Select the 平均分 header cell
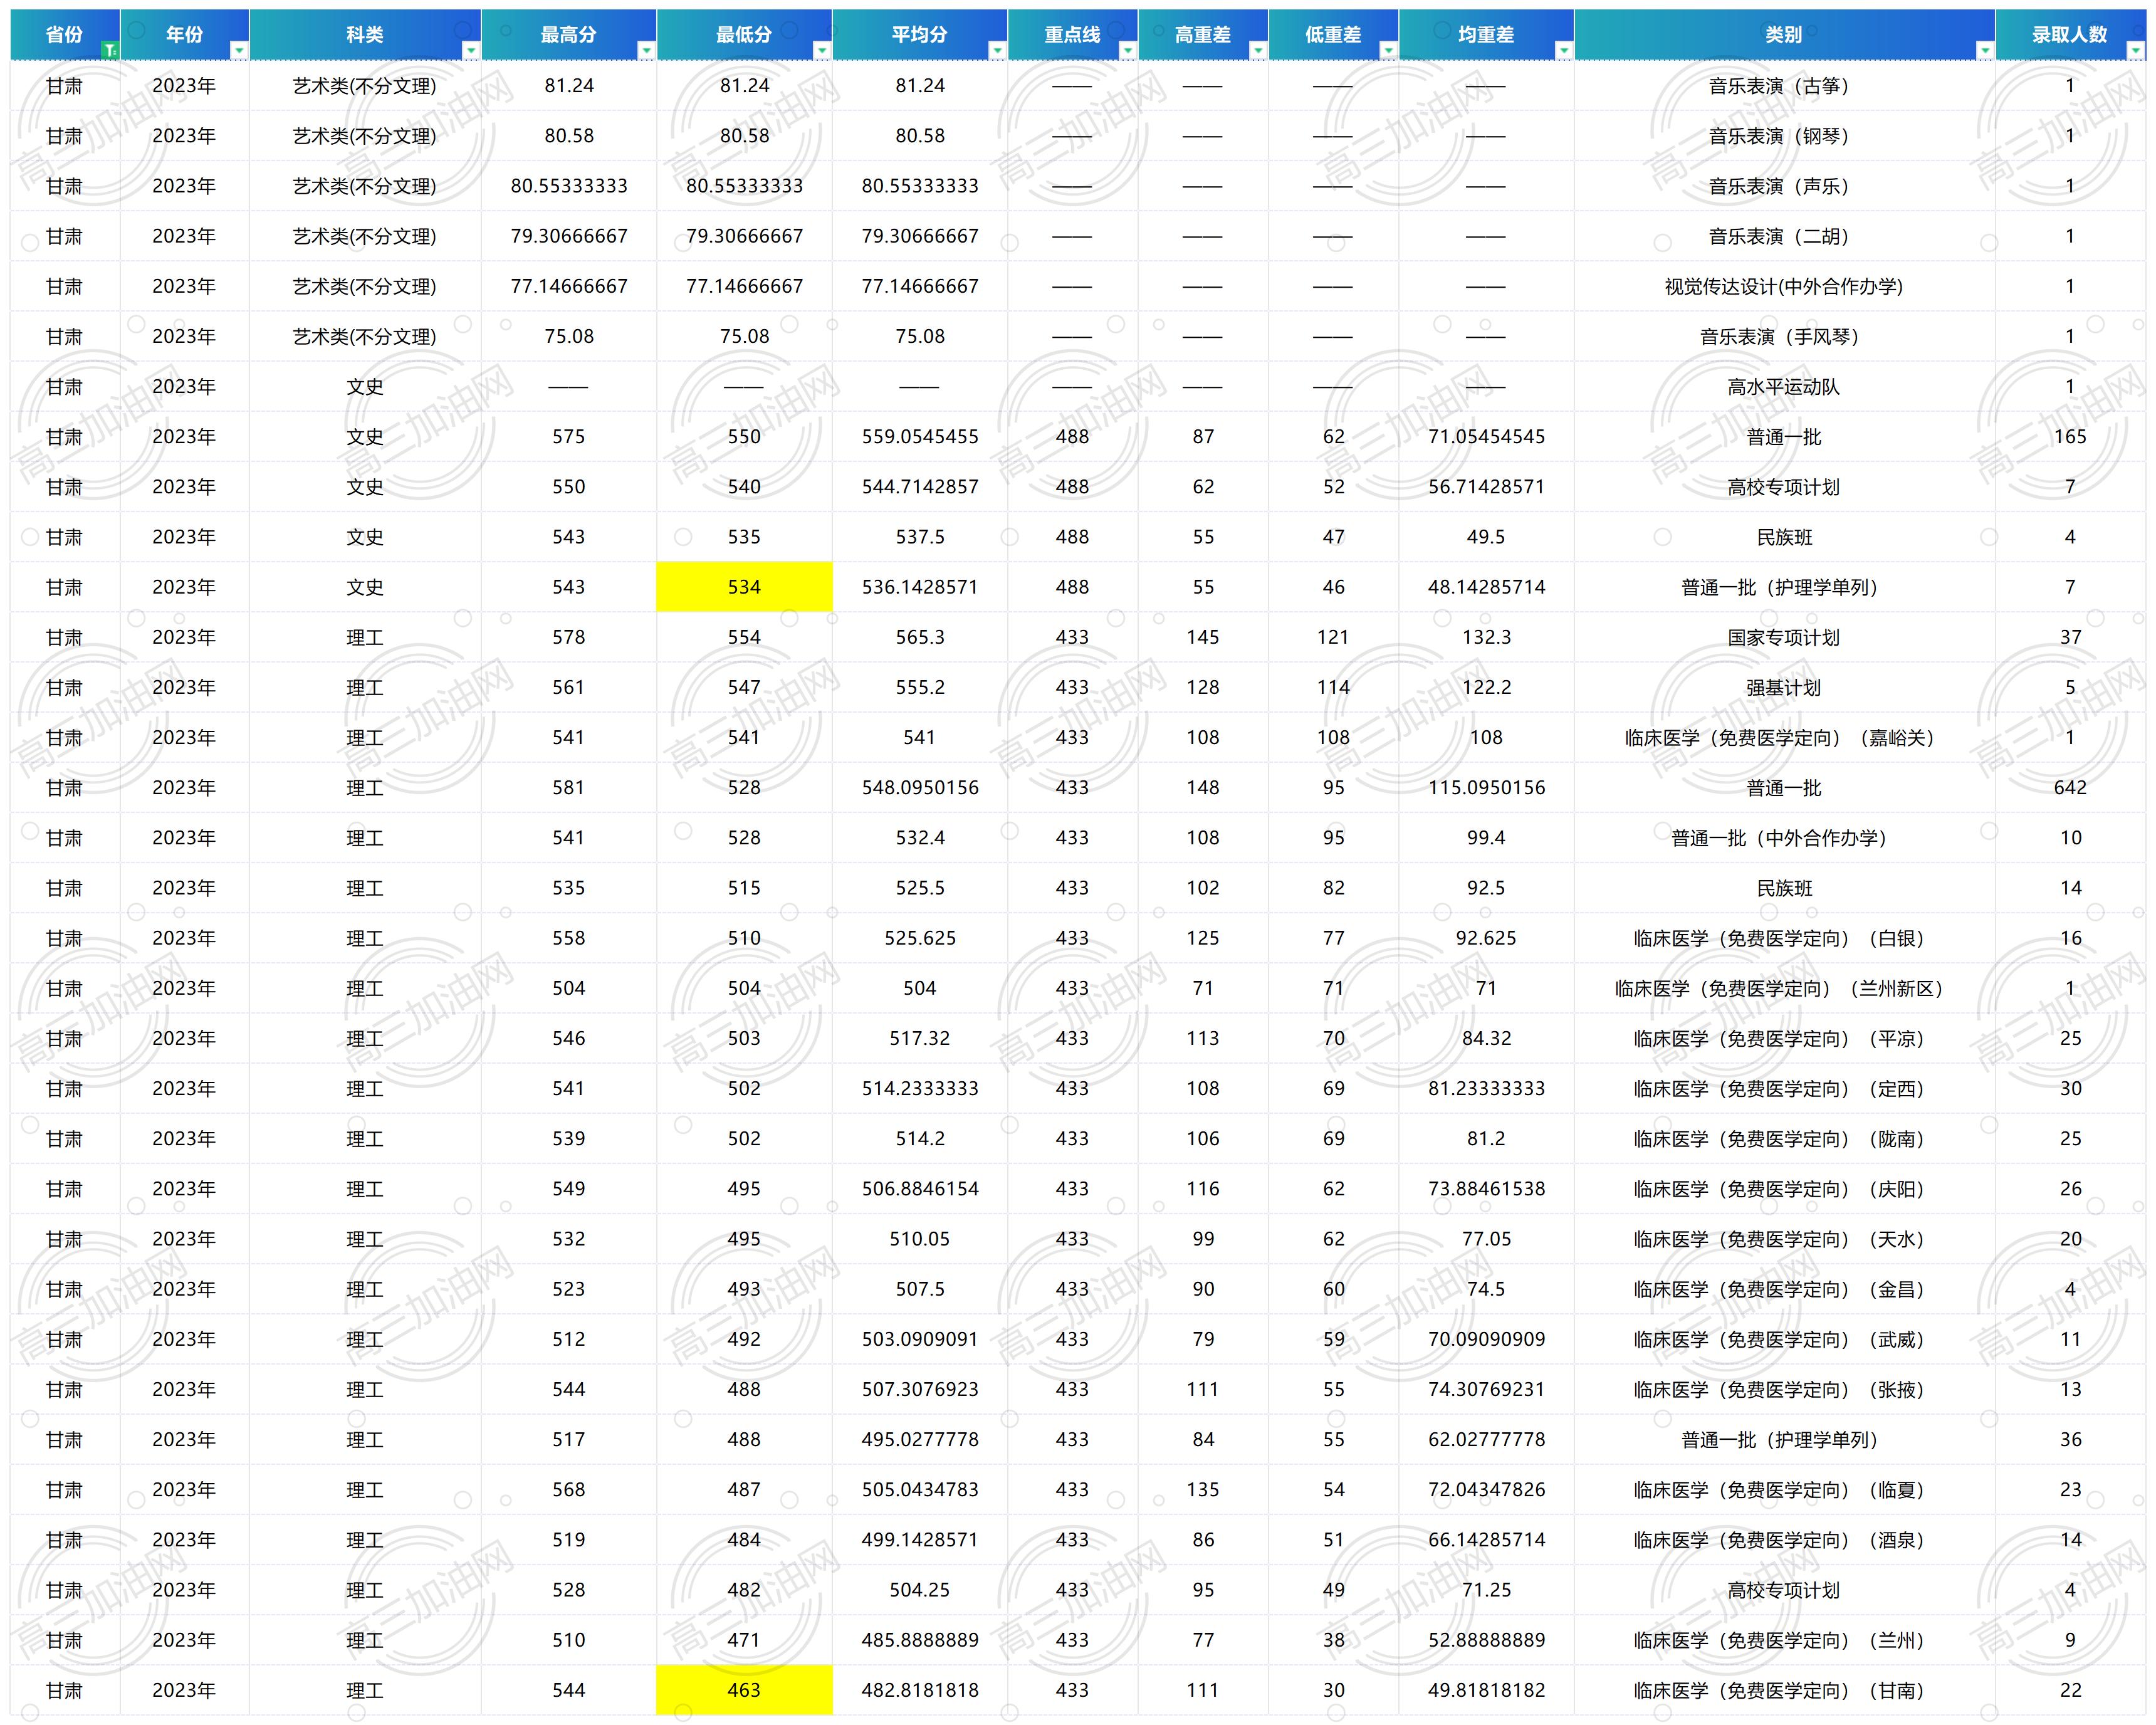This screenshot has height=1725, width=2156. [920, 35]
